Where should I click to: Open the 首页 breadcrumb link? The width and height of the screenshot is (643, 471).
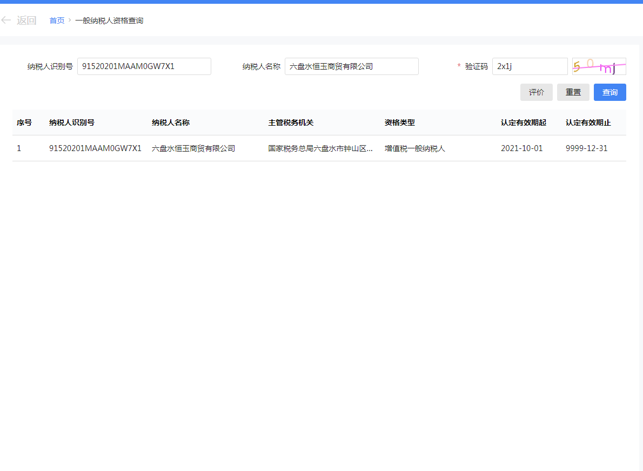(57, 21)
